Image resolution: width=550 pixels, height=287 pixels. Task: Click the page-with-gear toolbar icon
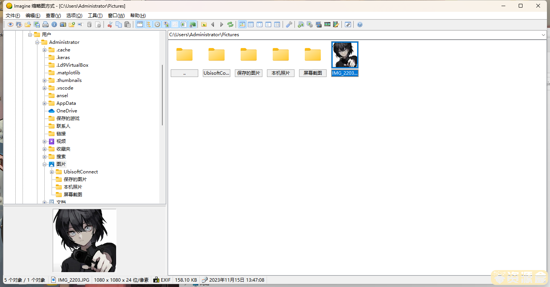click(98, 24)
